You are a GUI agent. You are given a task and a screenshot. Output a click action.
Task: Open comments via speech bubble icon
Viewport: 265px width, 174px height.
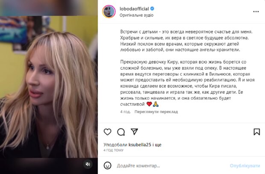(121, 132)
